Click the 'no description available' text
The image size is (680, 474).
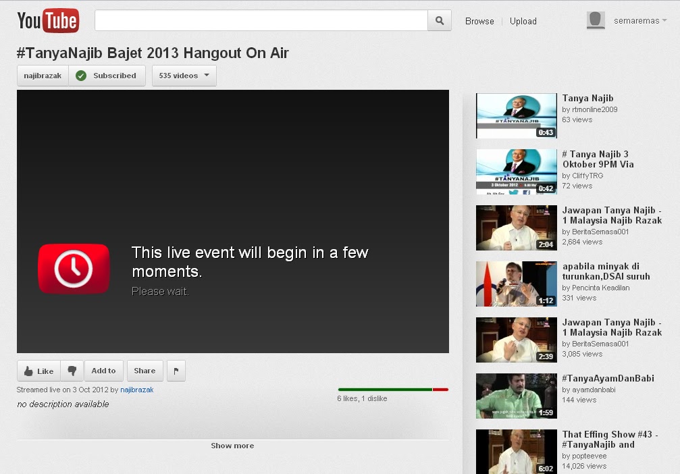(x=63, y=404)
